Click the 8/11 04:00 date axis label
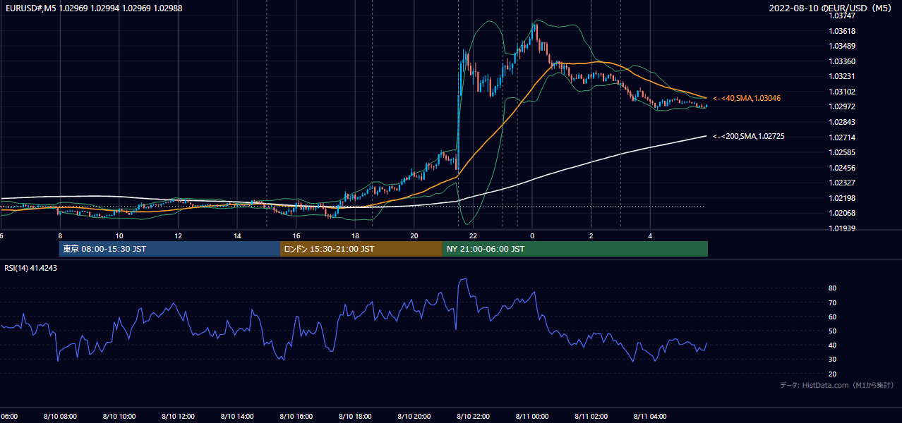This screenshot has width=902, height=423. (651, 417)
